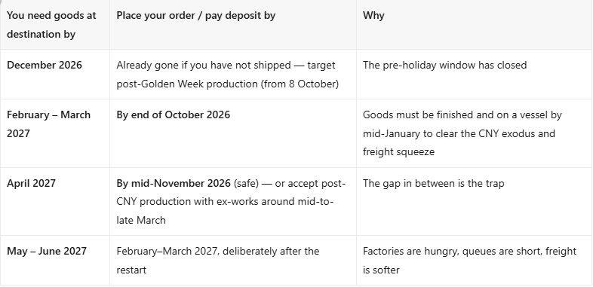Click the 'By end of October 2026' cell

coord(173,114)
